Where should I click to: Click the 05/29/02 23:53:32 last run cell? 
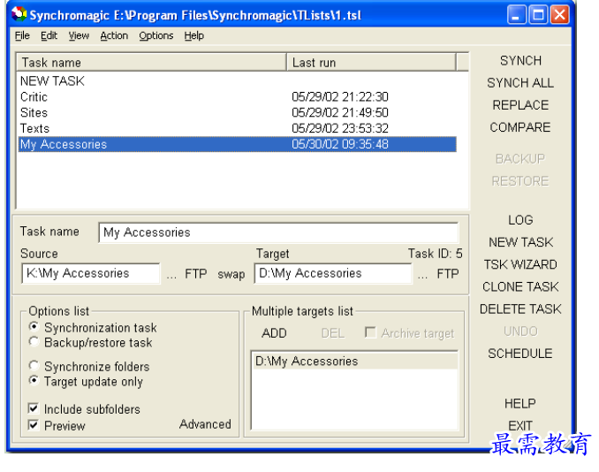(340, 128)
